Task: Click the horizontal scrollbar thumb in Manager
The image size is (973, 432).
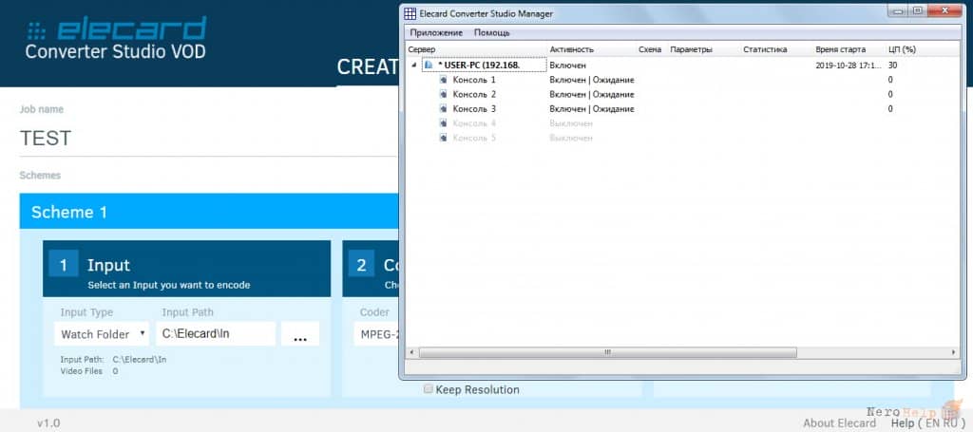Action: [x=607, y=352]
